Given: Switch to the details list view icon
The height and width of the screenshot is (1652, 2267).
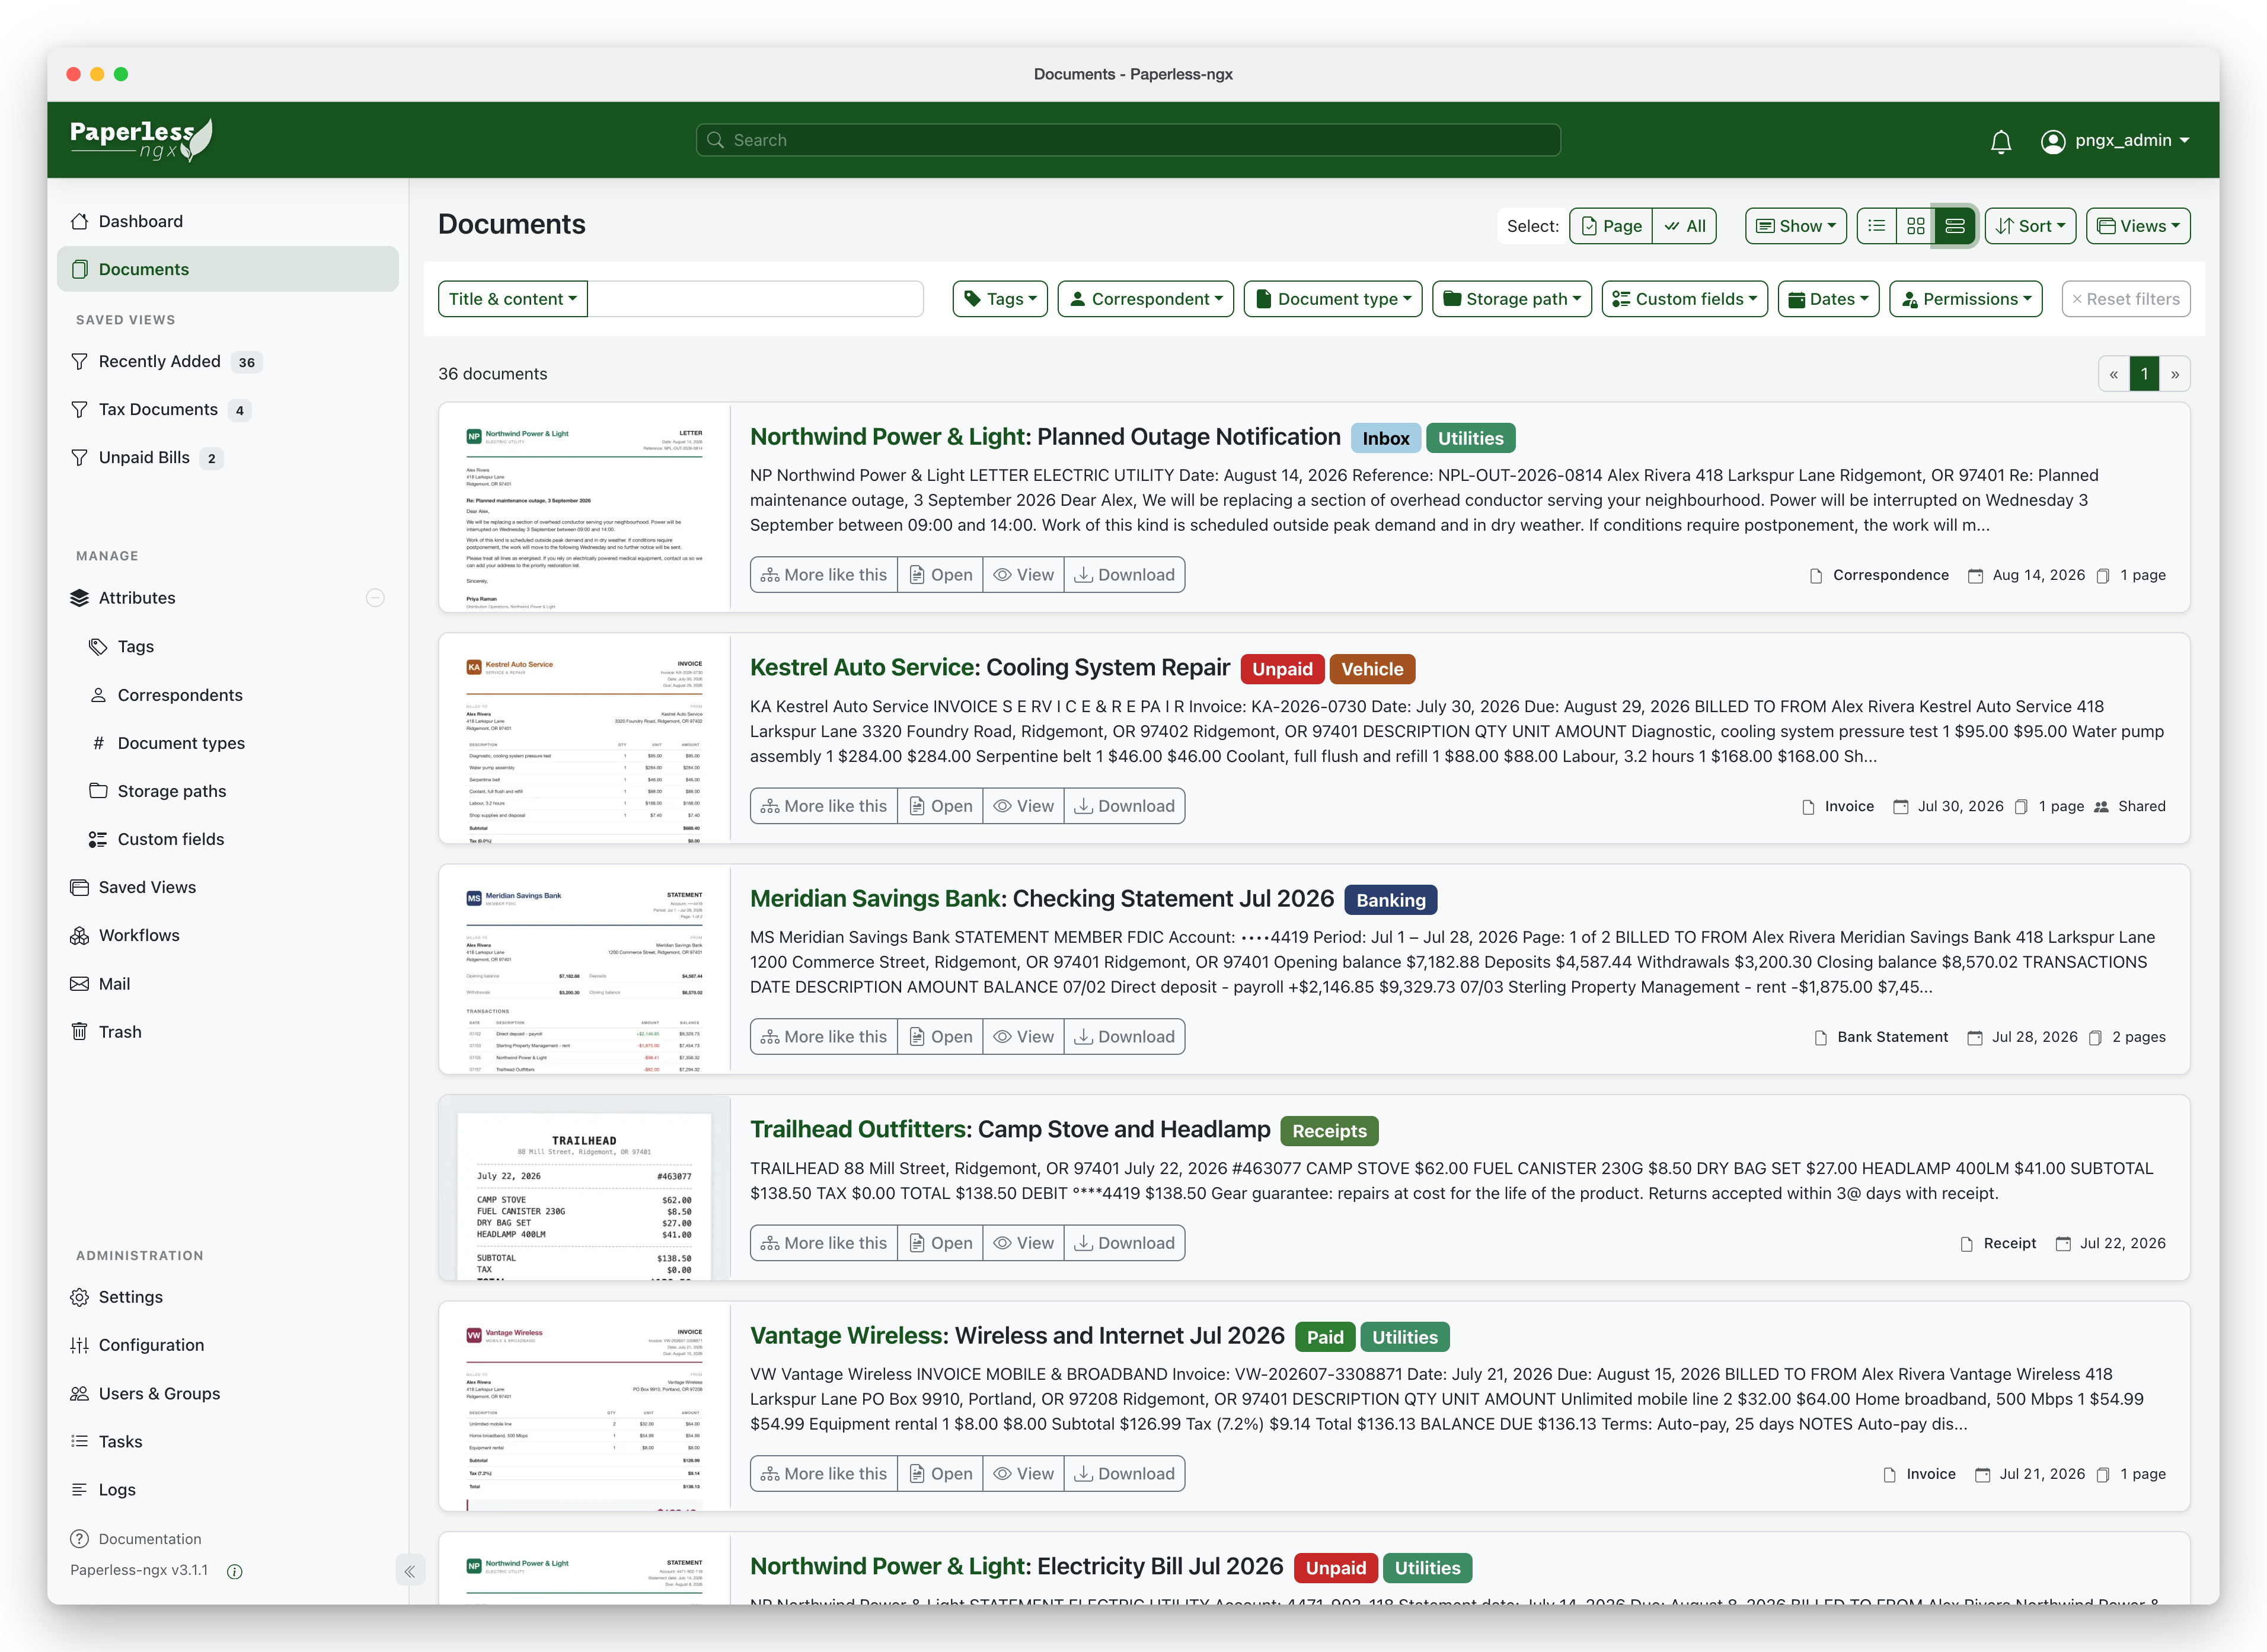Looking at the screenshot, I should point(1876,226).
